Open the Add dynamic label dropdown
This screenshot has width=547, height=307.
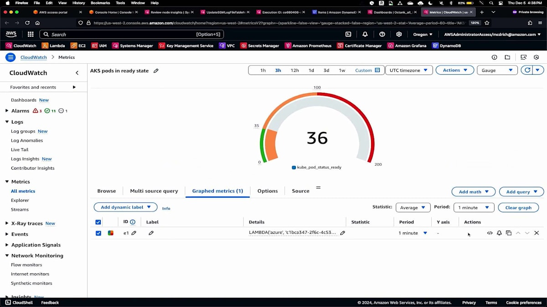pos(125,207)
